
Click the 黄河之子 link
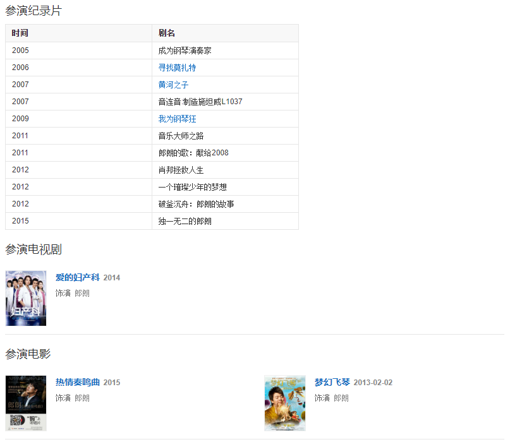pyautogui.click(x=173, y=85)
